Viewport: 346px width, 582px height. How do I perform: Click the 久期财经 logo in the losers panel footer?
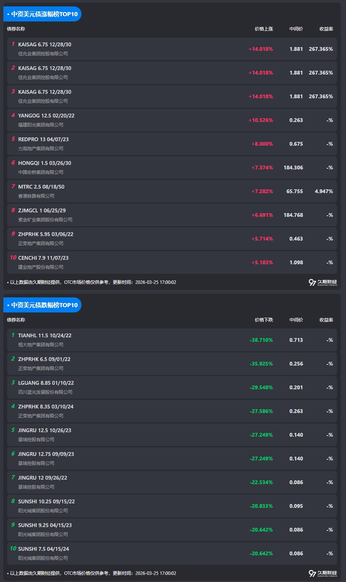click(323, 573)
